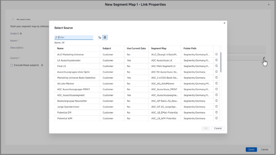This screenshot has width=276, height=155.
Task: Toggle Exclude these subjects checkbox
Action: 12,65
